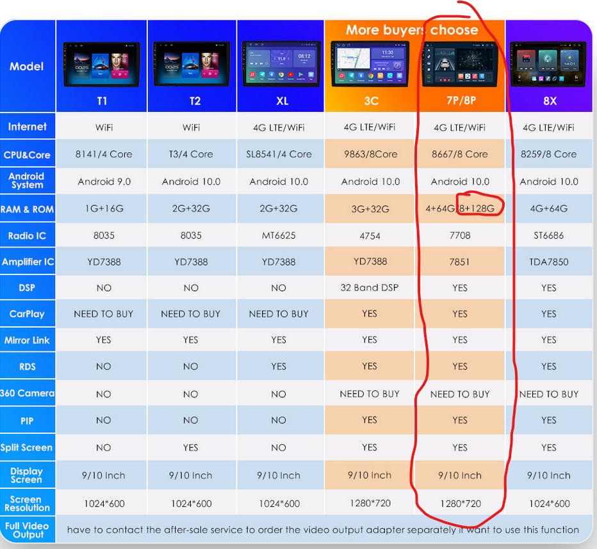Select the "Mirror Link" row label
Image resolution: width=597 pixels, height=549 pixels.
pos(28,340)
